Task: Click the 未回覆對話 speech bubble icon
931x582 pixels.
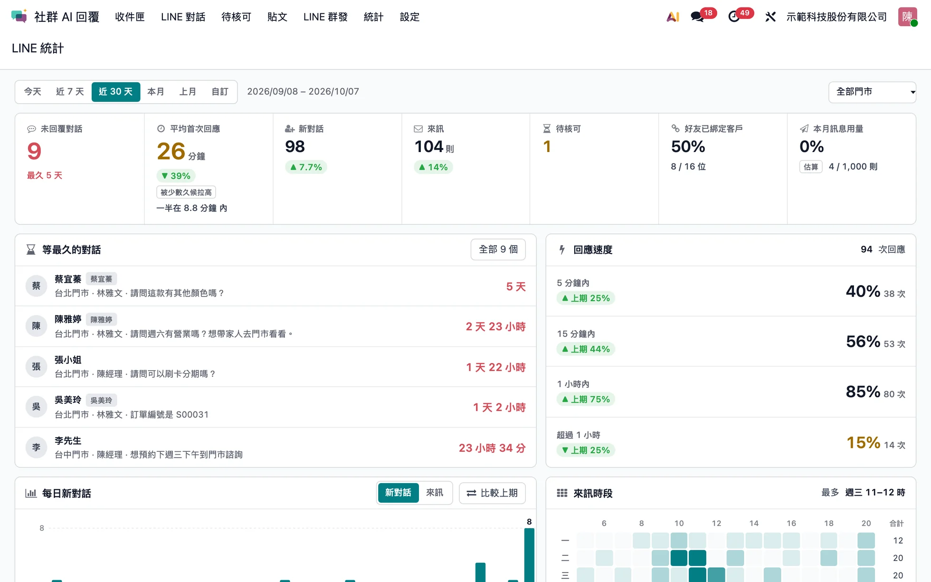Action: pyautogui.click(x=31, y=129)
